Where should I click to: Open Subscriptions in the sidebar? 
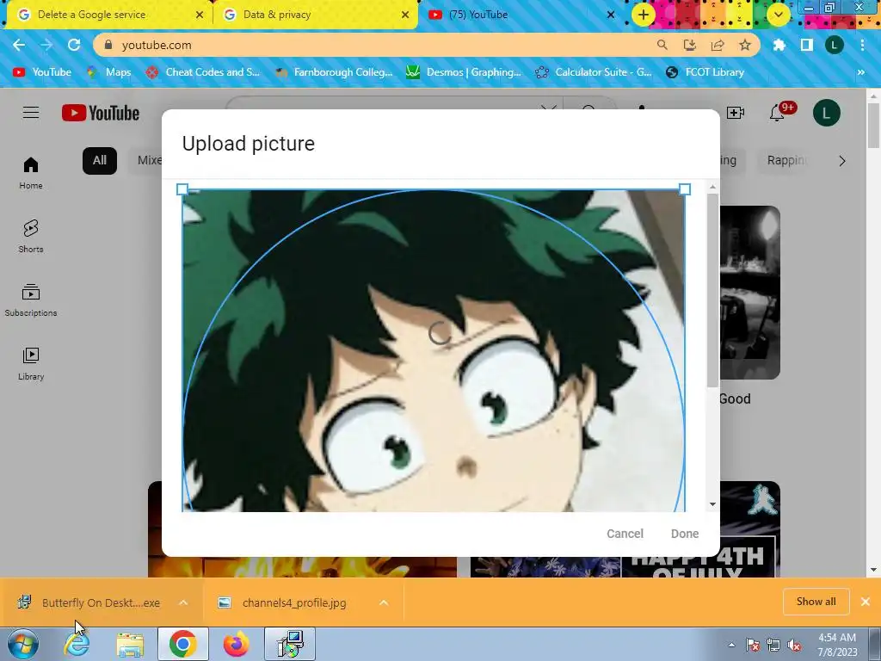(31, 300)
